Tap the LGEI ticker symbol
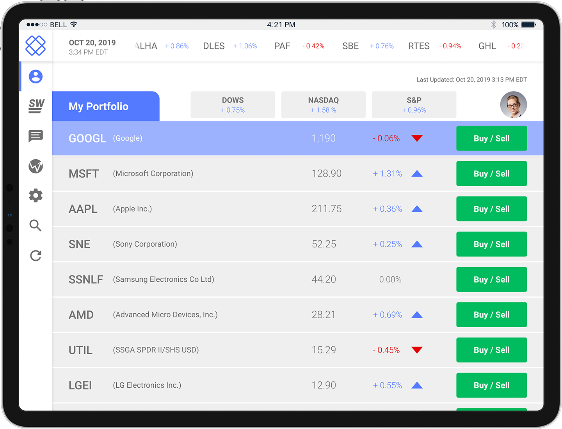Image resolution: width=562 pixels, height=429 pixels. (80, 385)
